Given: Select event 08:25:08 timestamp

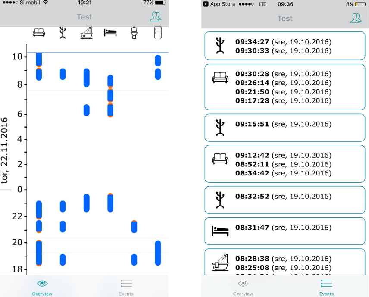Looking at the screenshot, I should click(252, 268).
